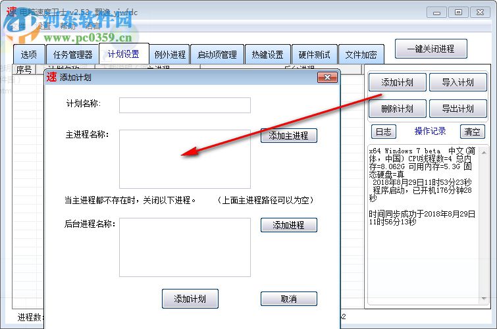Cancel the dialog with 取消
This screenshot has height=329, width=497.
pyautogui.click(x=289, y=299)
